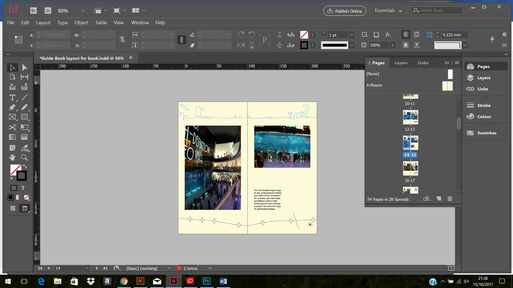Select the 16-17 spread thumbnail
513x288 pixels.
click(x=410, y=169)
